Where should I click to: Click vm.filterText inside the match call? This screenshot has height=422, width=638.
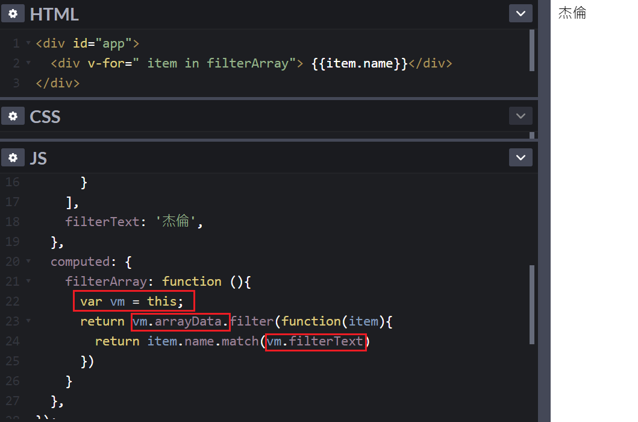pyautogui.click(x=316, y=342)
